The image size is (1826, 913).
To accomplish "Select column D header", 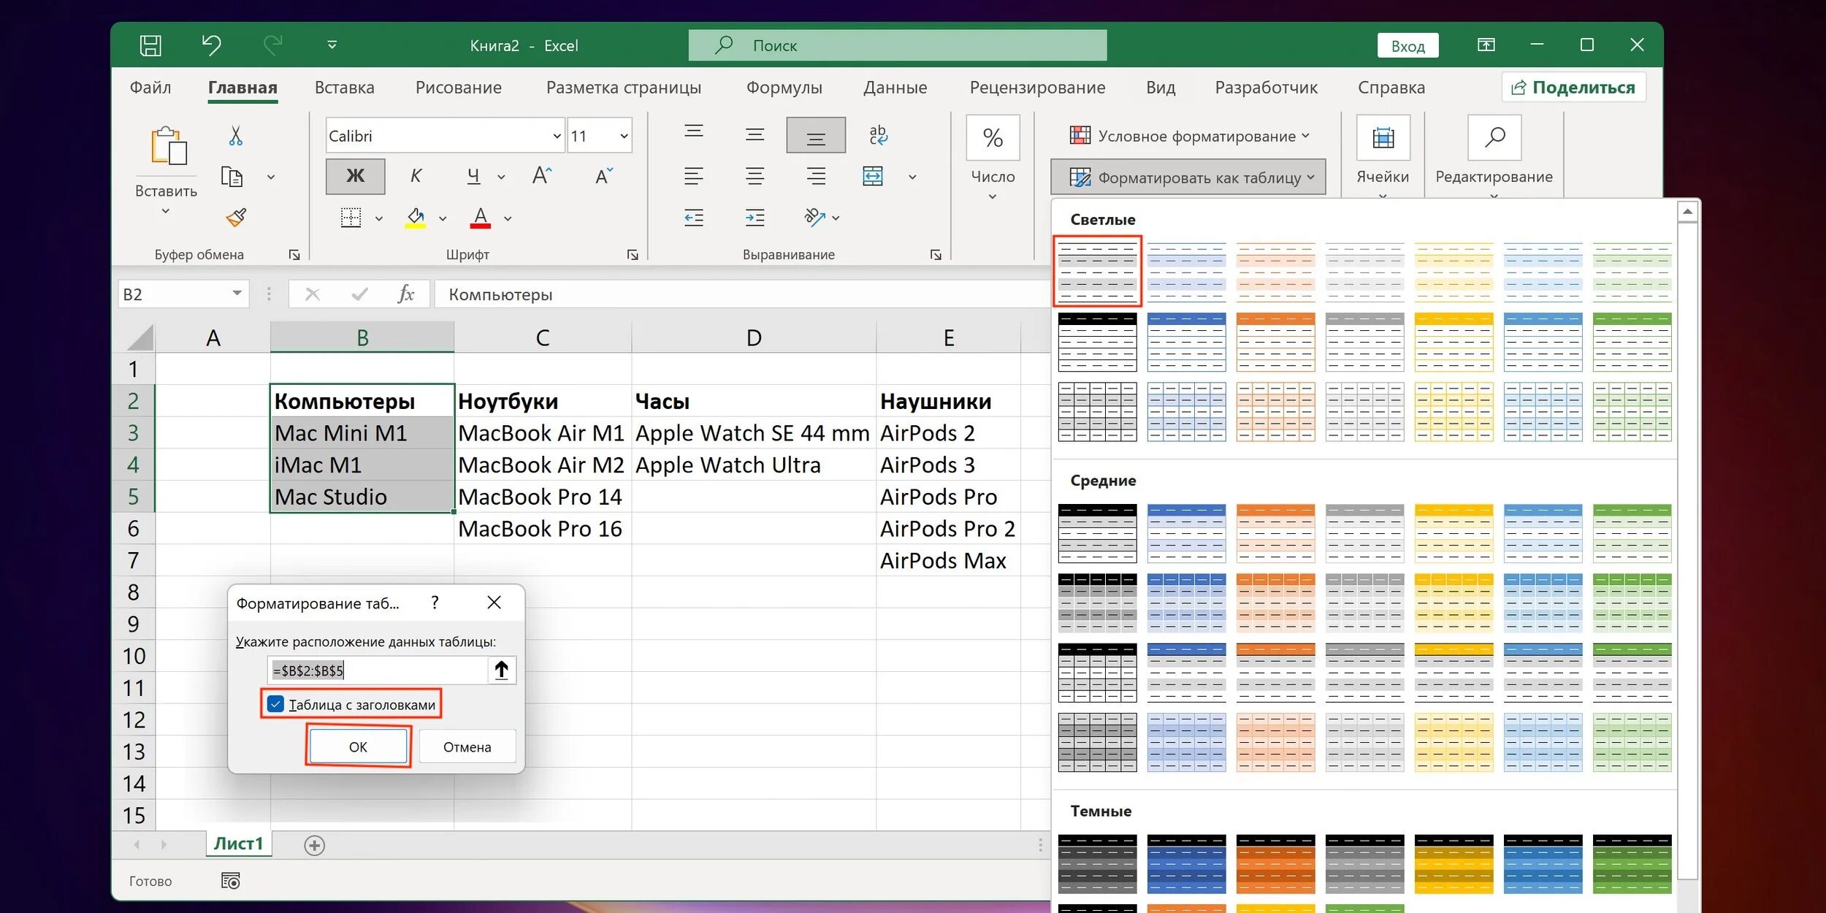I will pos(754,337).
